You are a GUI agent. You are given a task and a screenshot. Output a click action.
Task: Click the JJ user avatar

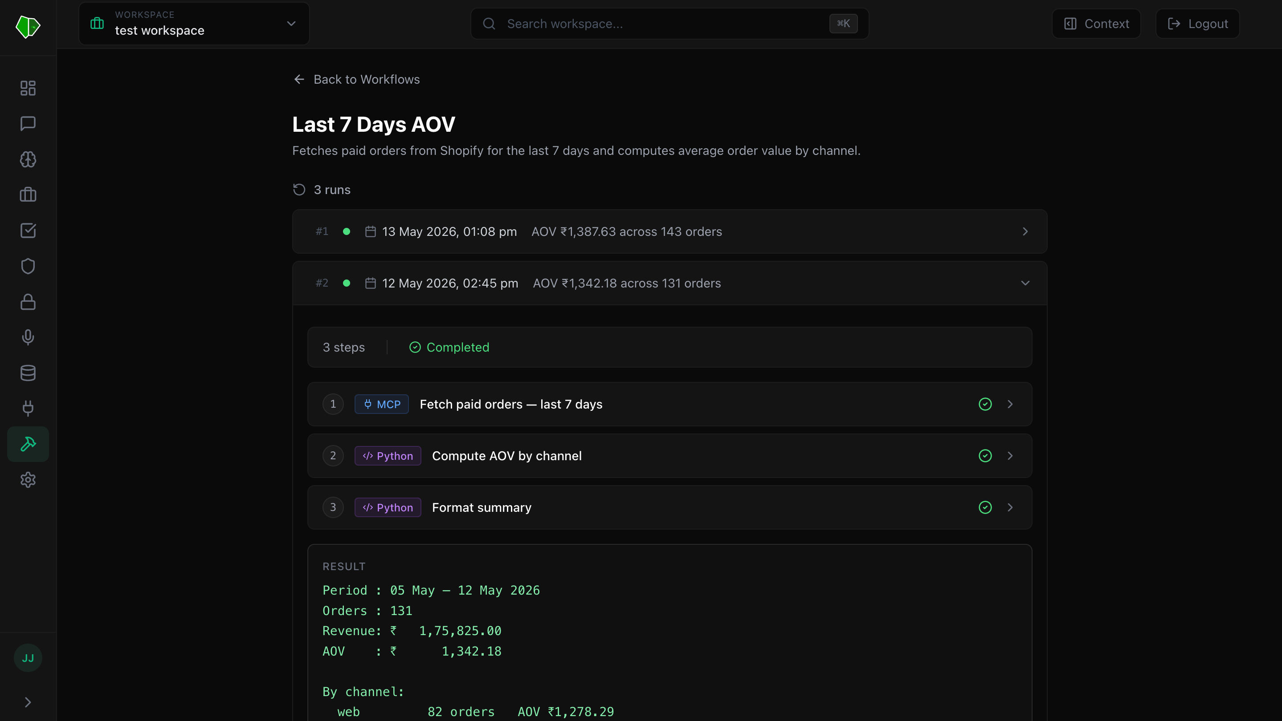click(28, 658)
